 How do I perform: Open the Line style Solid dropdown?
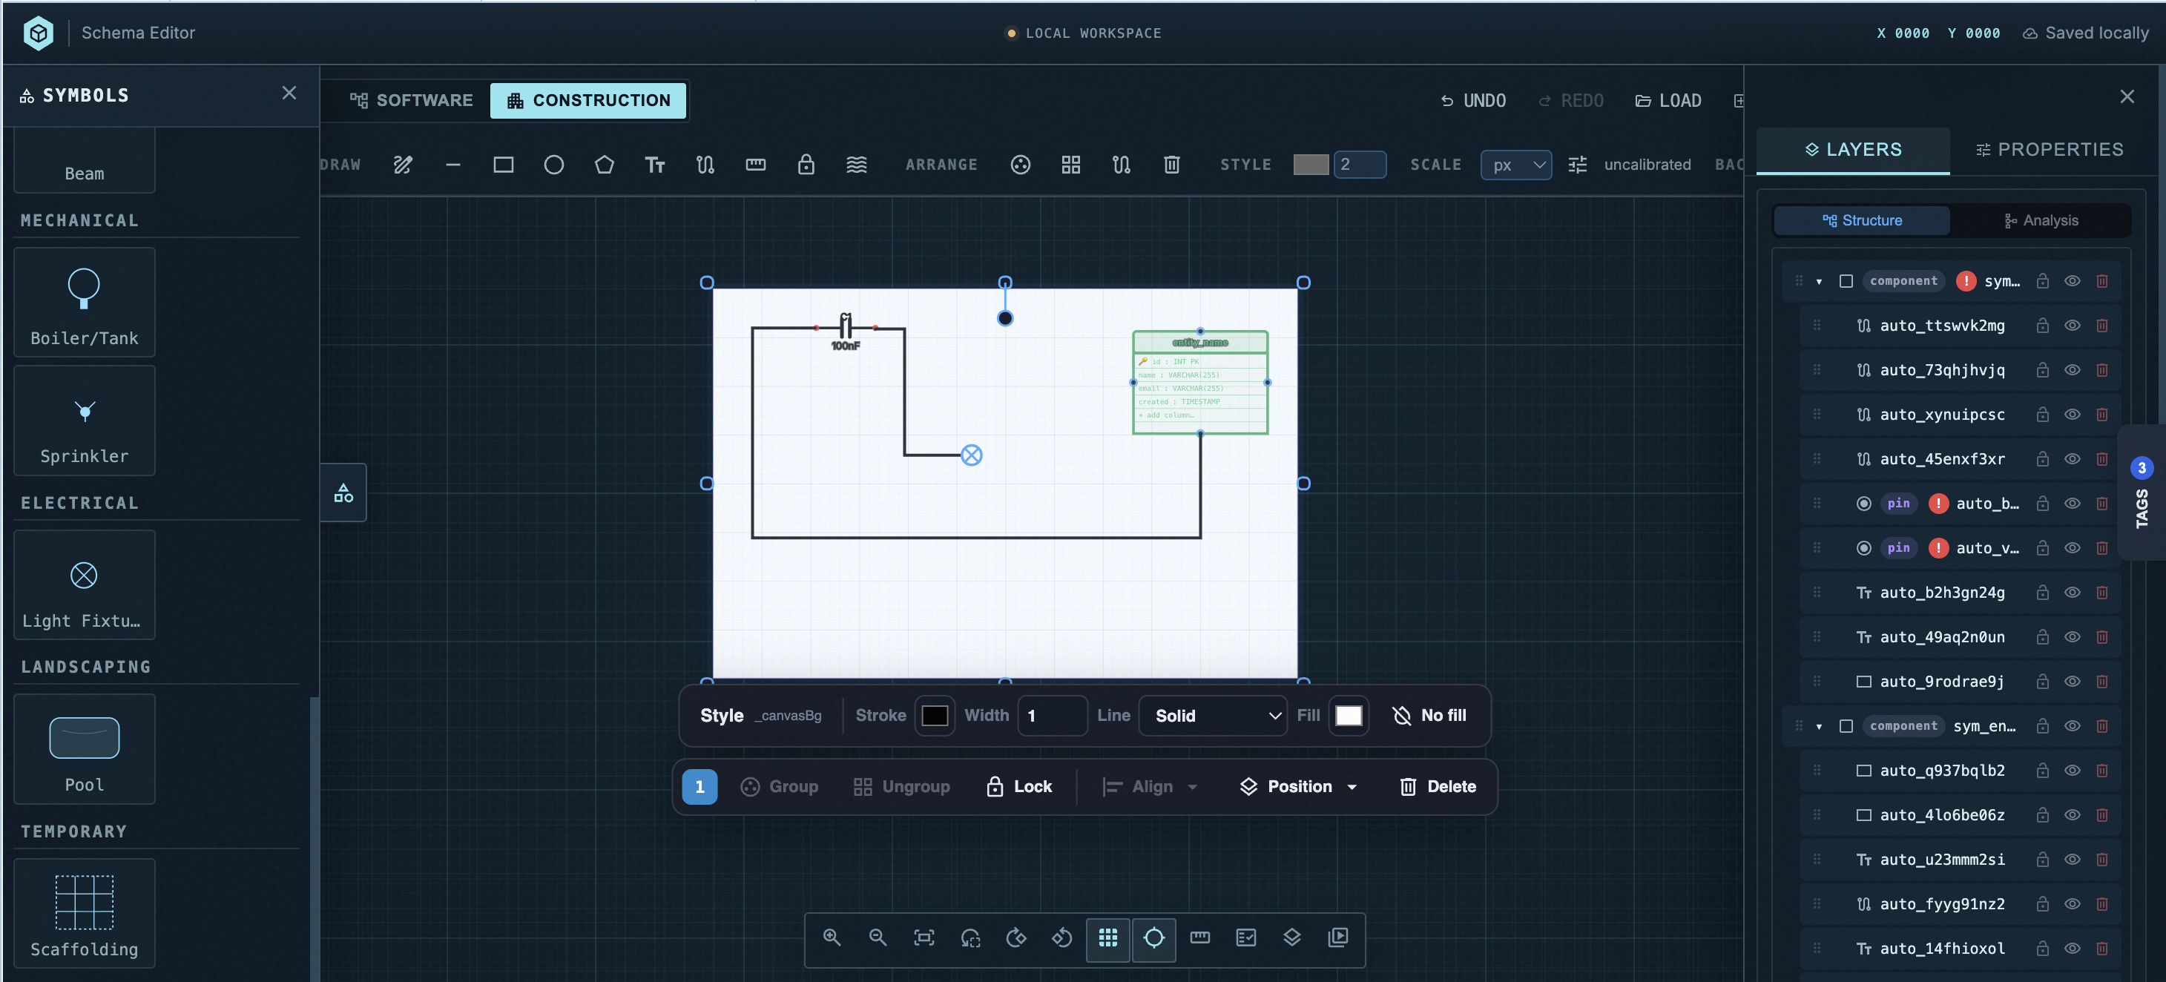click(x=1213, y=716)
